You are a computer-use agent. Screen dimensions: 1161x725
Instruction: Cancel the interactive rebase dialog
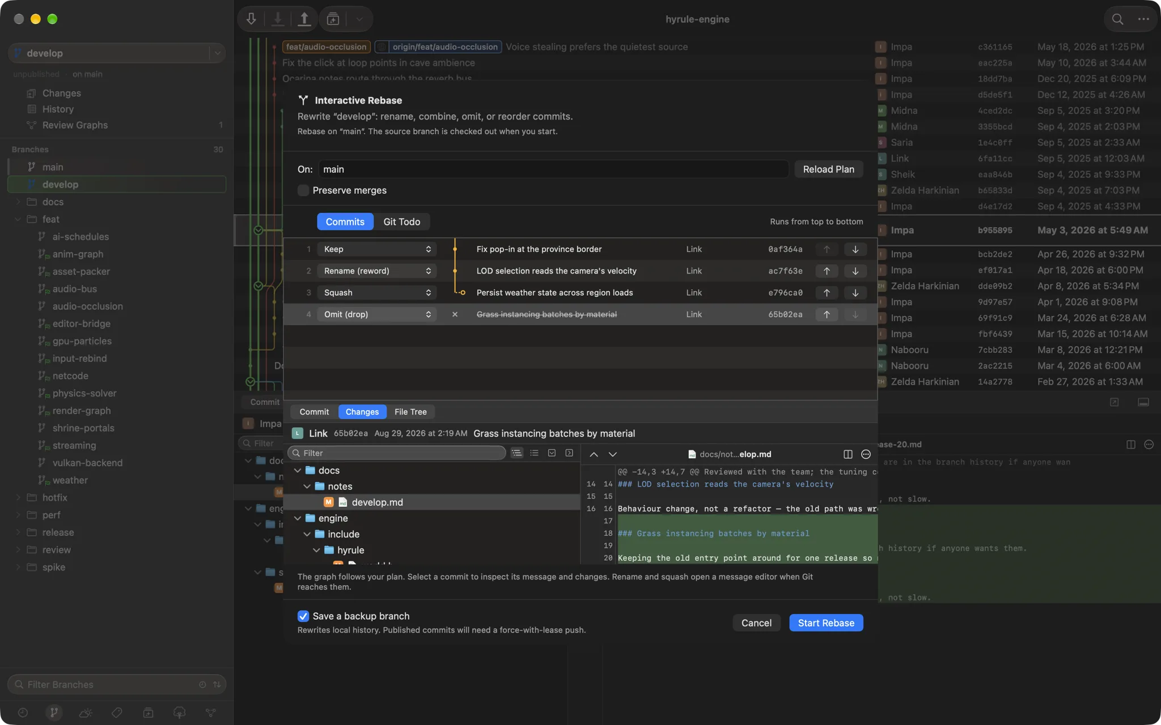tap(756, 622)
